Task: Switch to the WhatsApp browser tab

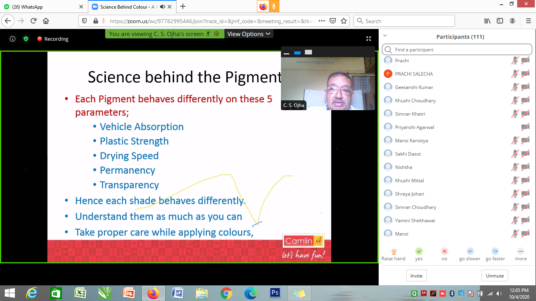Action: coord(42,7)
